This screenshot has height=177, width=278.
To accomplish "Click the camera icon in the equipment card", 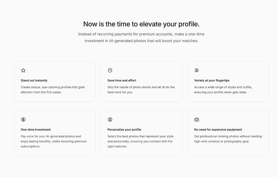I will [x=197, y=119].
